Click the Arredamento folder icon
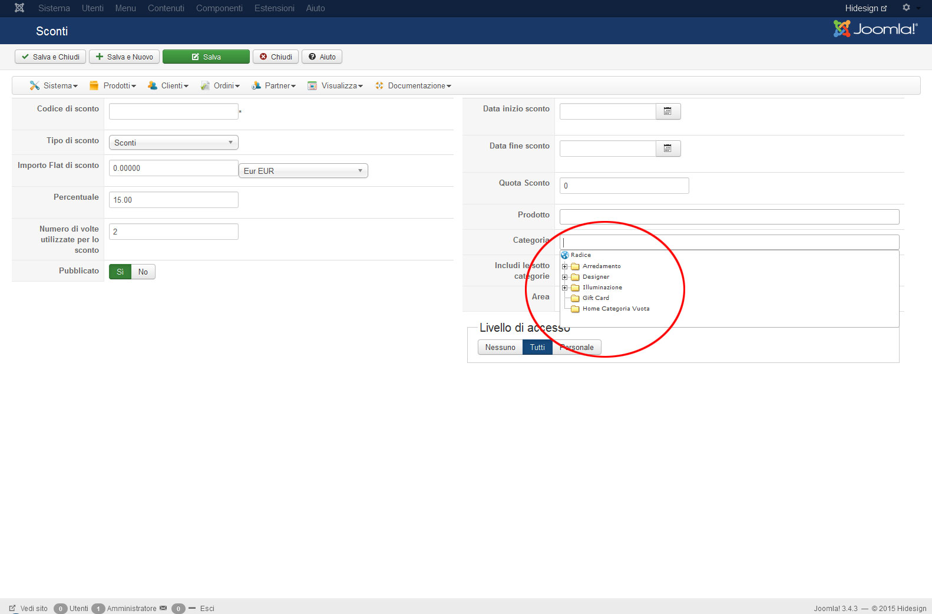932x614 pixels. [576, 266]
